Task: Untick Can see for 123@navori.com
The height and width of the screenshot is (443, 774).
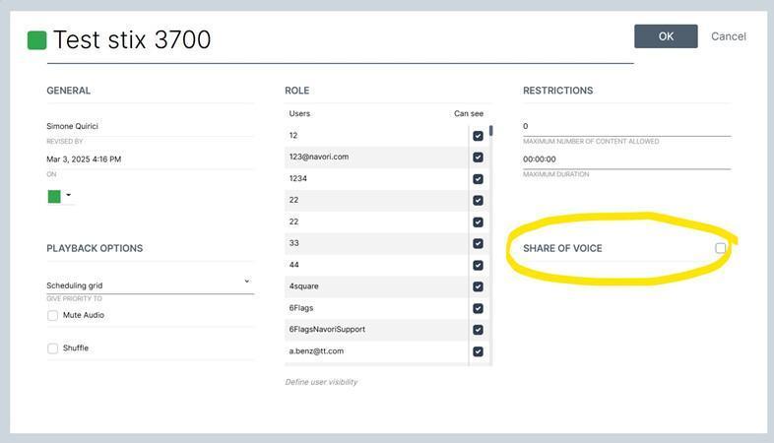Action: 478,158
